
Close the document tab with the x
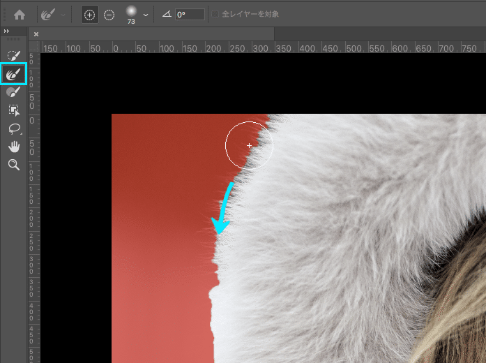(36, 34)
